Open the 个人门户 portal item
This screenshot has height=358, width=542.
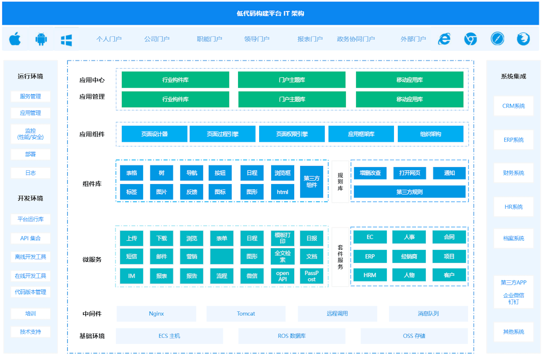pyautogui.click(x=109, y=39)
